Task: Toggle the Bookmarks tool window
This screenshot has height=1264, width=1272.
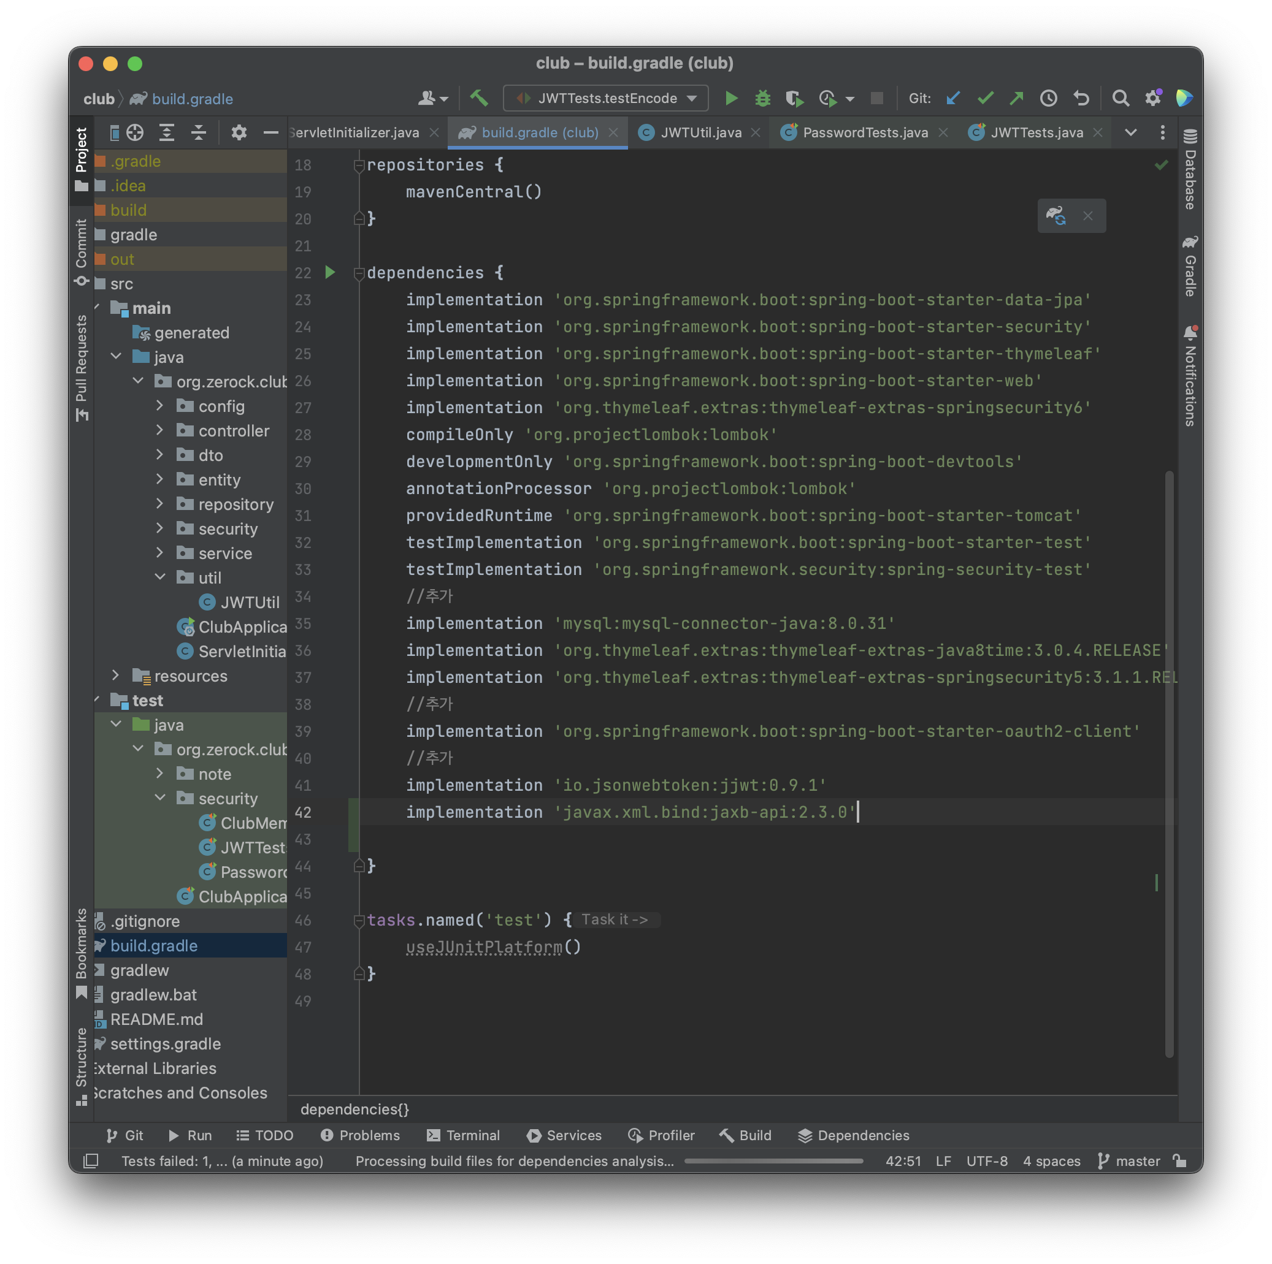Action: pos(81,954)
